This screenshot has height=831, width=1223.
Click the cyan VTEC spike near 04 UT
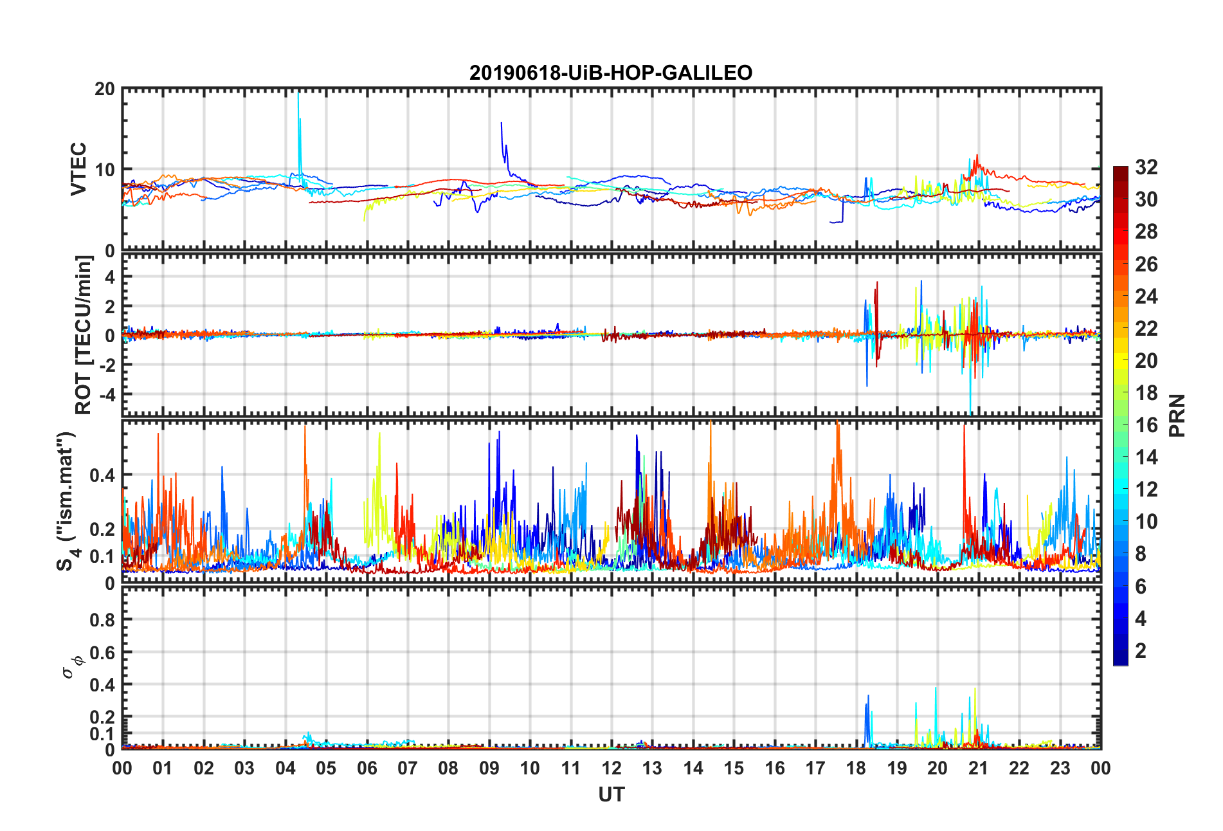tap(298, 129)
